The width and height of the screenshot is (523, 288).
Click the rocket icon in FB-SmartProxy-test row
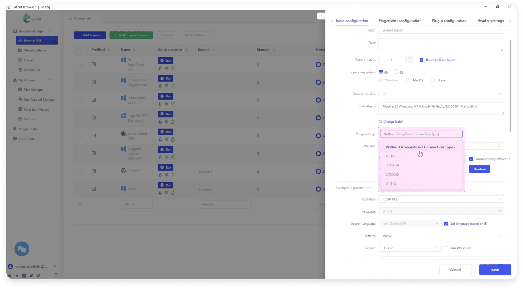[x=160, y=68]
